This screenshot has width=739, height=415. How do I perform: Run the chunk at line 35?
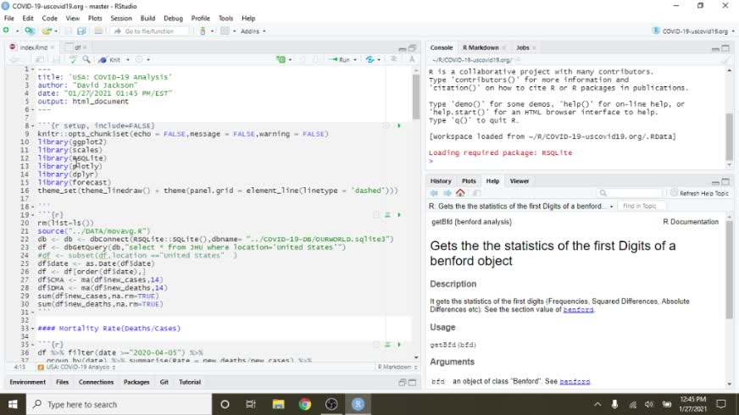pos(398,345)
